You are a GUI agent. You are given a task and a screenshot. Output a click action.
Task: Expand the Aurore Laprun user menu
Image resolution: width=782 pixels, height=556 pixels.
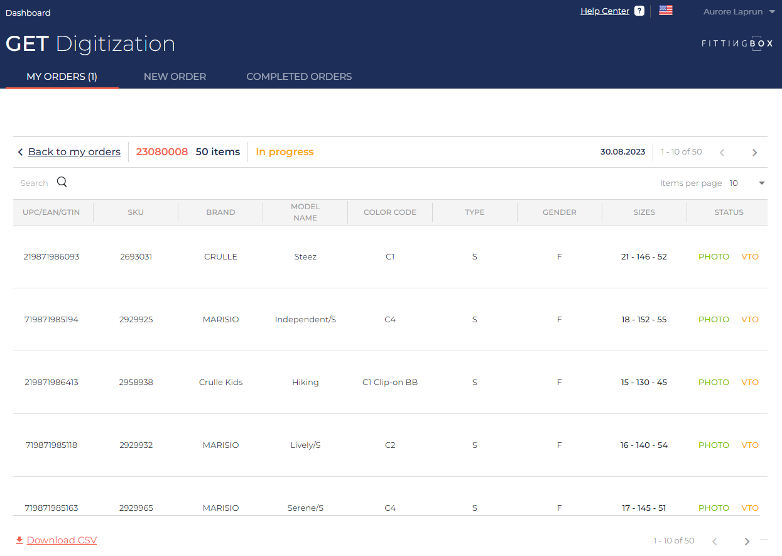[739, 12]
